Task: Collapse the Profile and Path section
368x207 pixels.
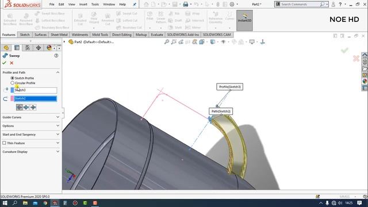Action: point(57,72)
